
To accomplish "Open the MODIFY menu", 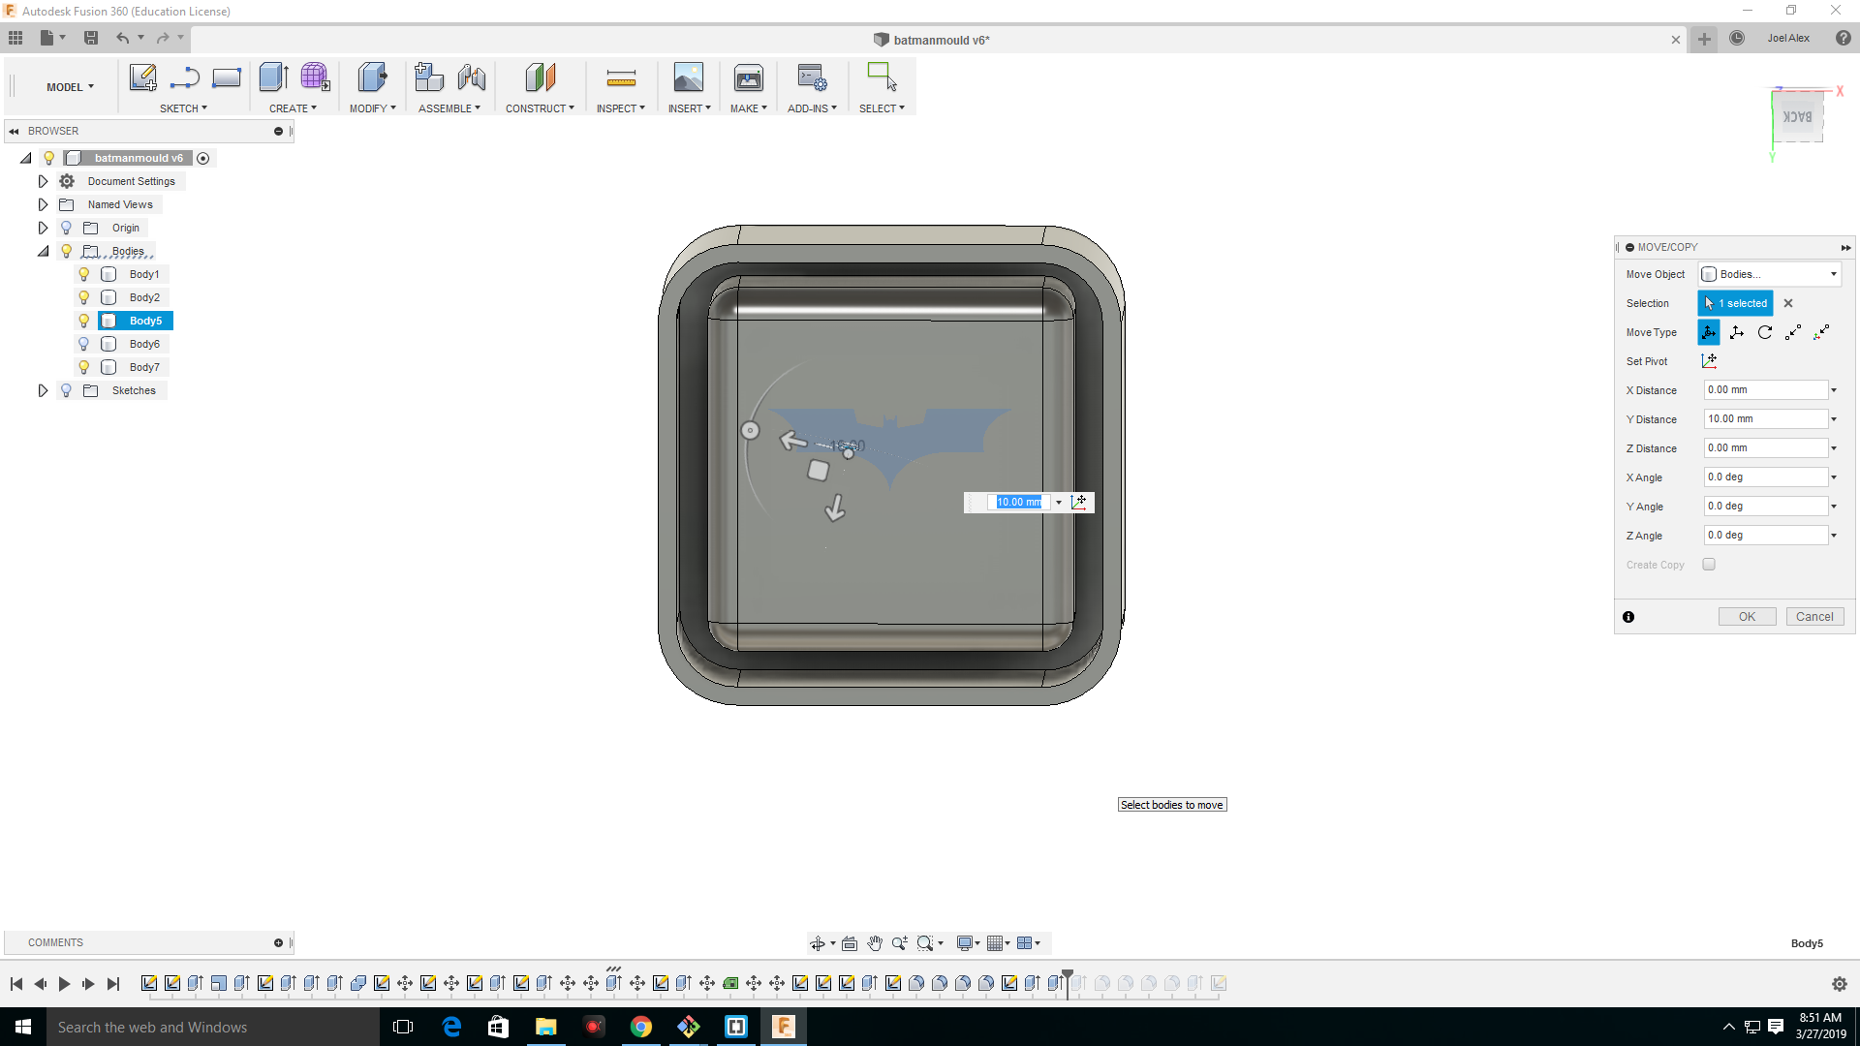I will [372, 108].
